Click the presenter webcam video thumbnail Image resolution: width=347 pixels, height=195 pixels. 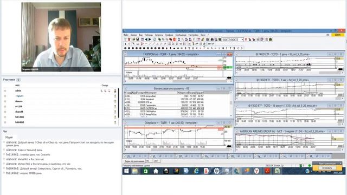pyautogui.click(x=61, y=37)
